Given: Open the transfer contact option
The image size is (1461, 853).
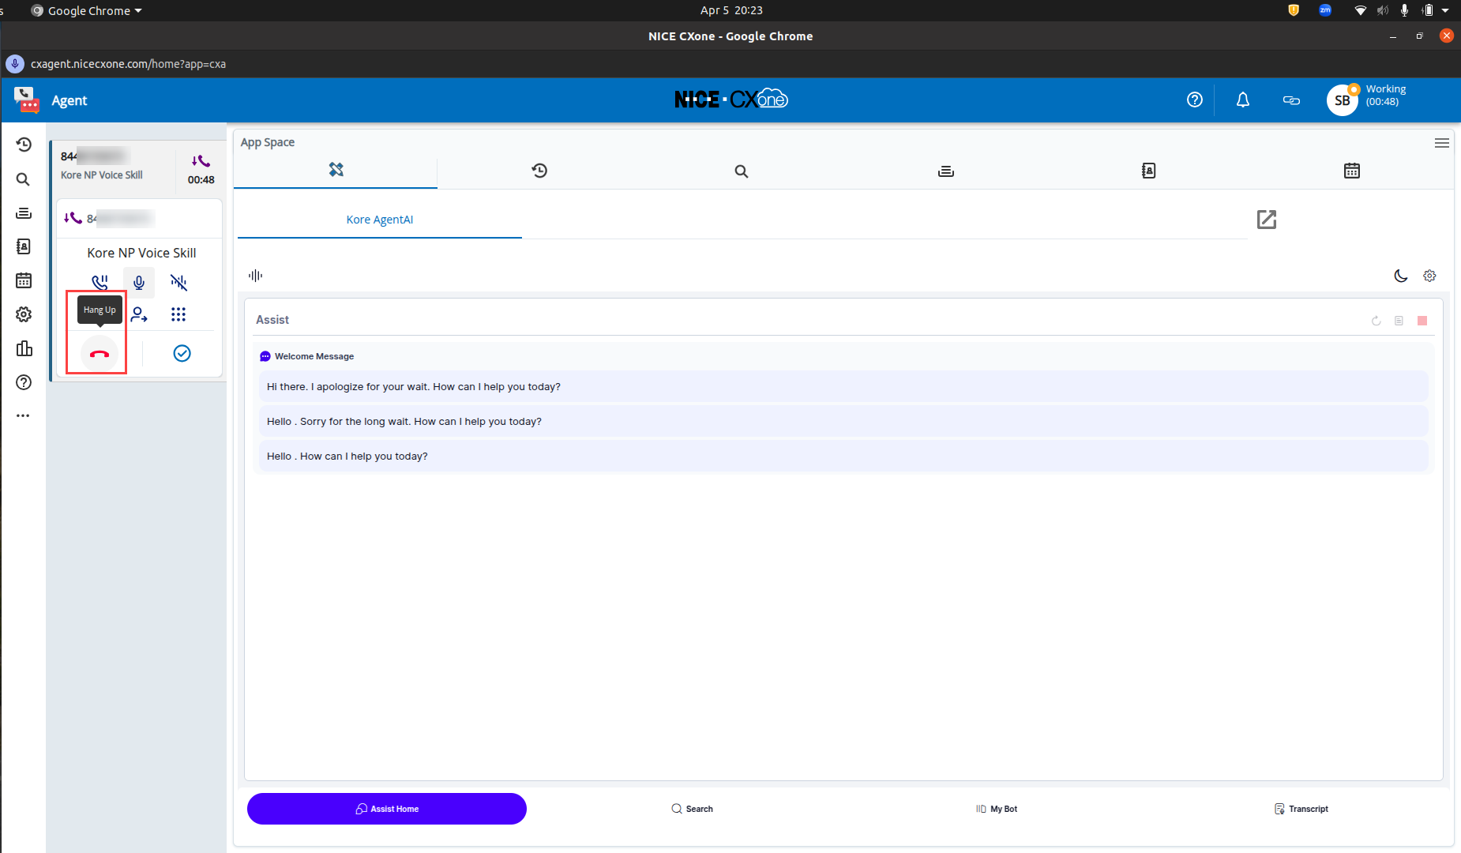Looking at the screenshot, I should click(139, 314).
